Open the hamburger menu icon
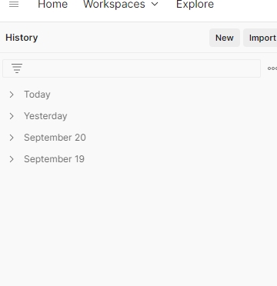The height and width of the screenshot is (286, 277). pyautogui.click(x=14, y=4)
